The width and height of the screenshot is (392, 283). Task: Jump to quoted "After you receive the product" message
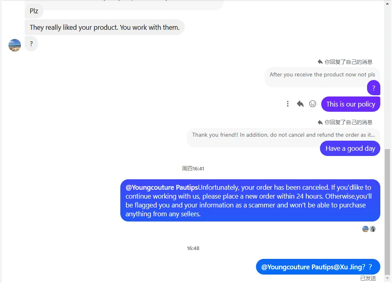(322, 75)
